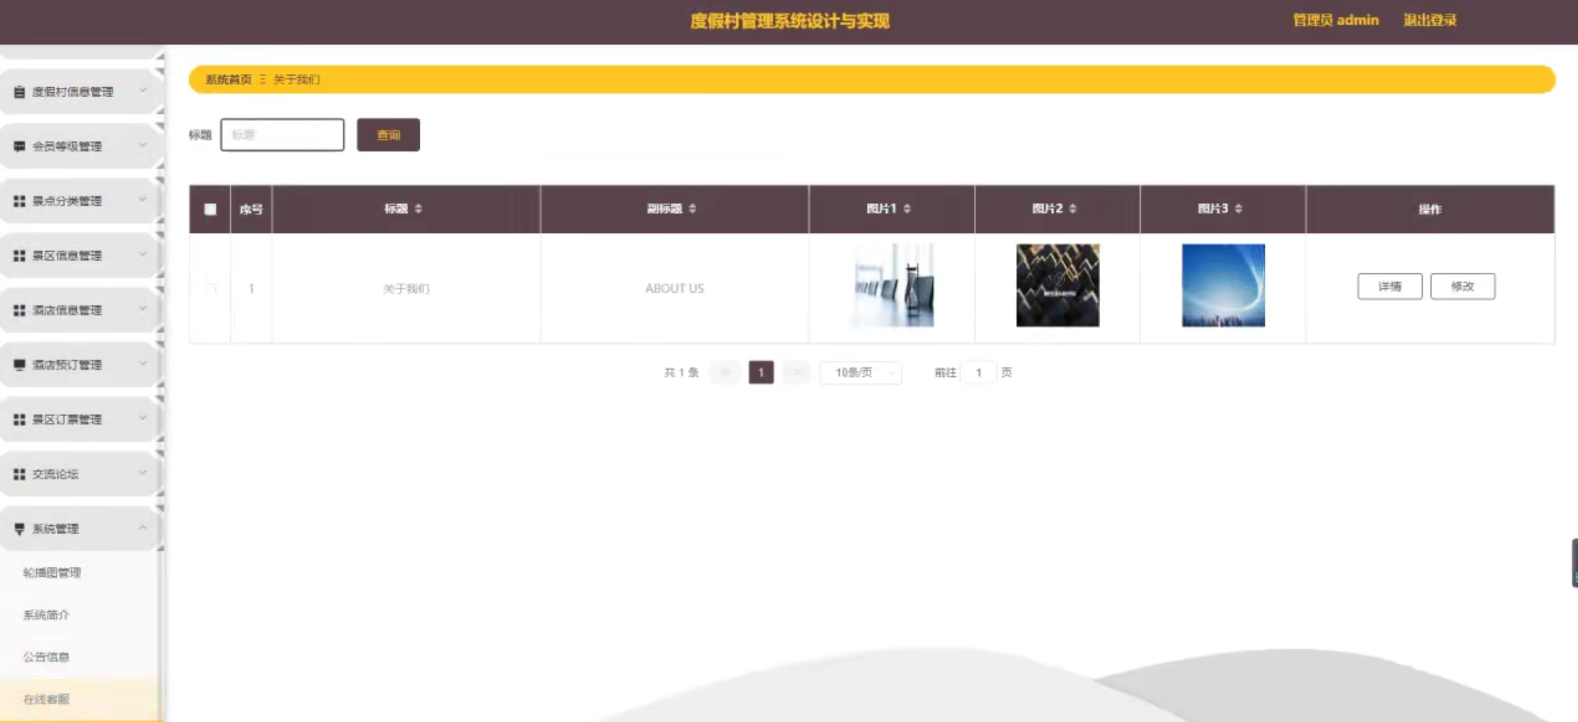Click the 景区订票管理 grid icon
1578x722 pixels.
point(19,420)
